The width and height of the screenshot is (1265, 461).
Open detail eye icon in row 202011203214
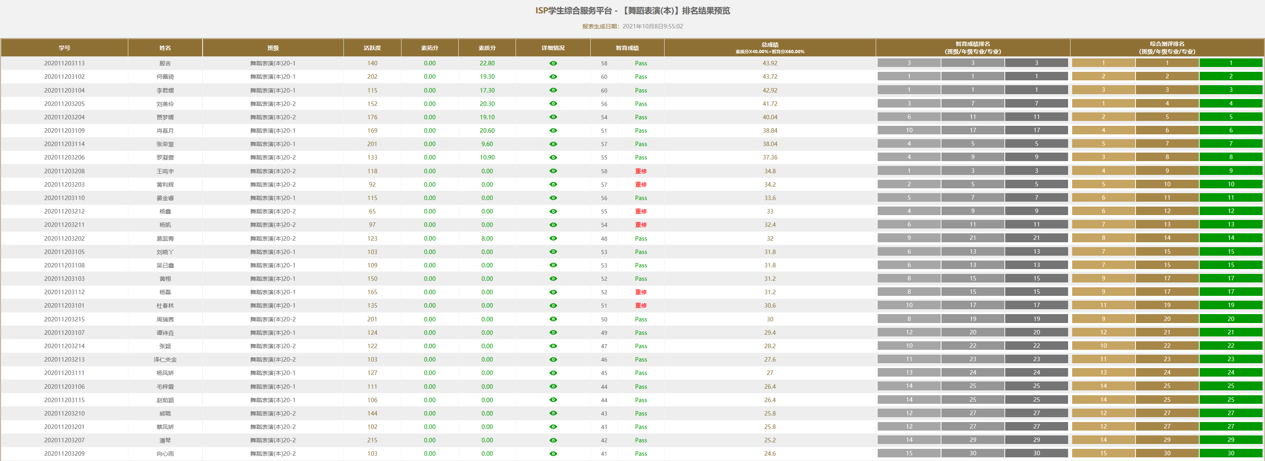(553, 346)
